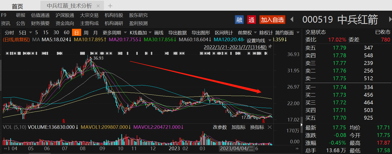Switch to 5-minute K-line period
The width and height of the screenshot is (392, 154).
[37, 32]
